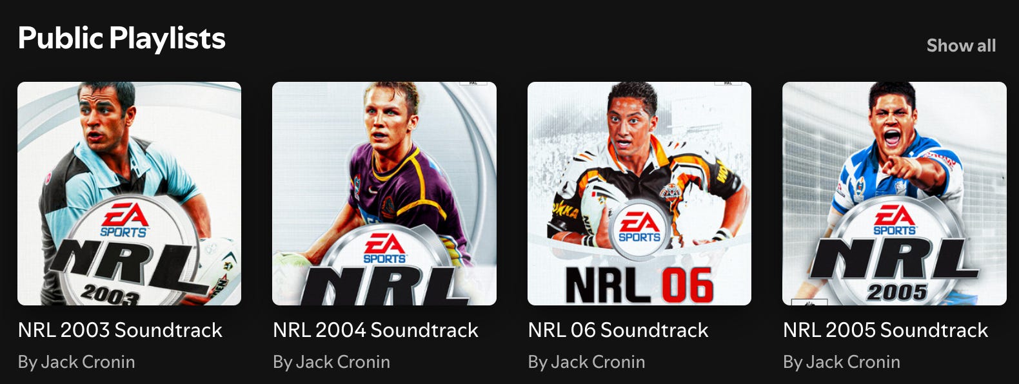
Task: Click By Jack Cronin under NRL 06 Soundtrack
Action: coord(586,362)
